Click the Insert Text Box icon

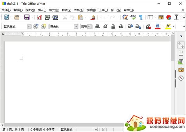point(176,17)
